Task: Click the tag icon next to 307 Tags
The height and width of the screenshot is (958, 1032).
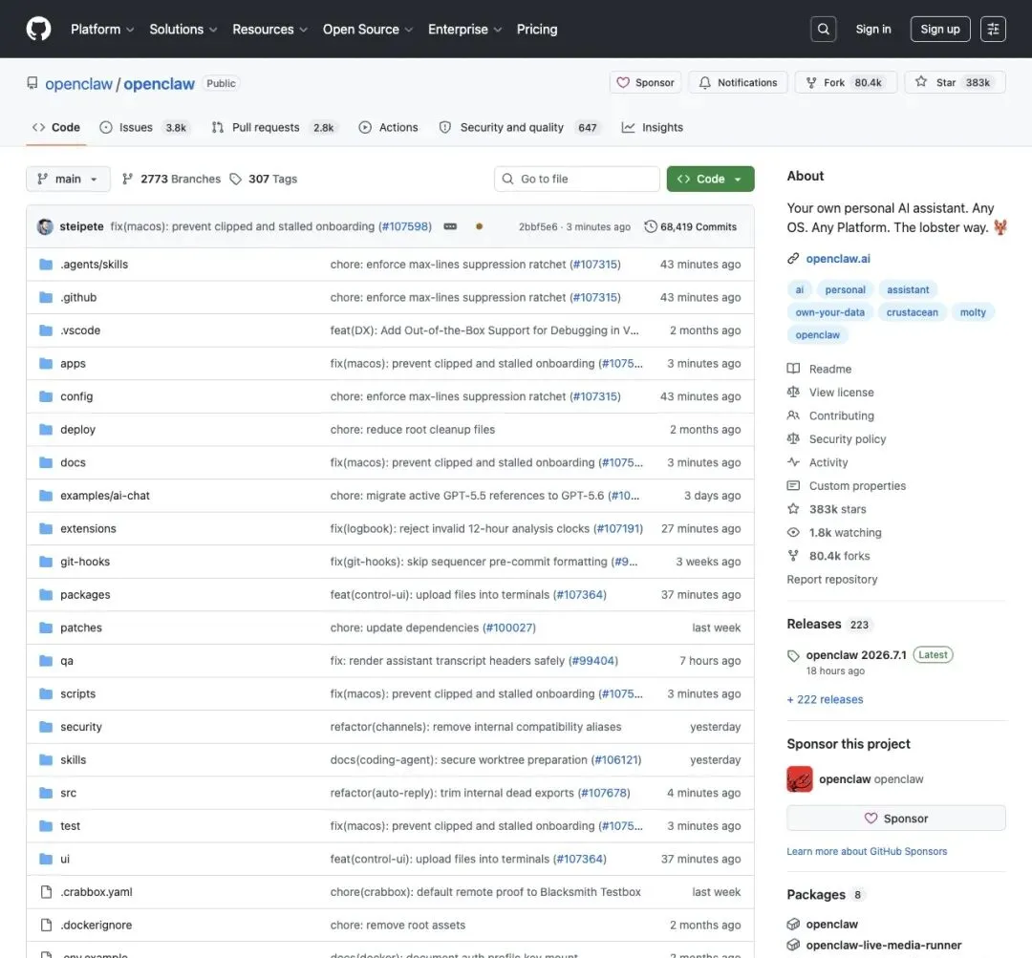Action: click(236, 179)
